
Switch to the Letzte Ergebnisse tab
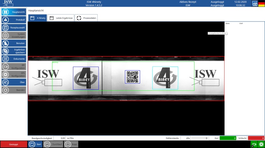click(61, 18)
